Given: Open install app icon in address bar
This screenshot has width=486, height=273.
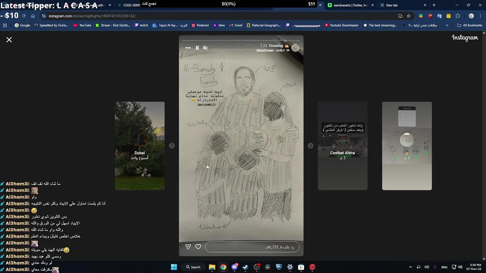Looking at the screenshot, I should (400, 16).
